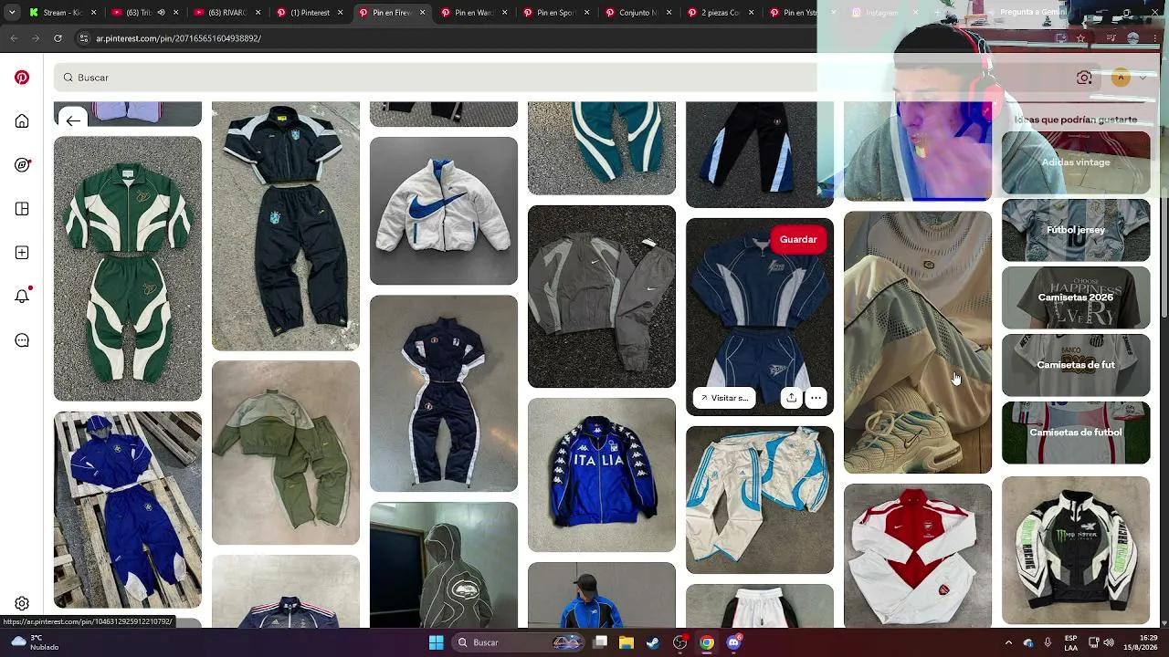This screenshot has height=657, width=1169.
Task: Go to Pinterest home feed icon
Action: pos(22,121)
